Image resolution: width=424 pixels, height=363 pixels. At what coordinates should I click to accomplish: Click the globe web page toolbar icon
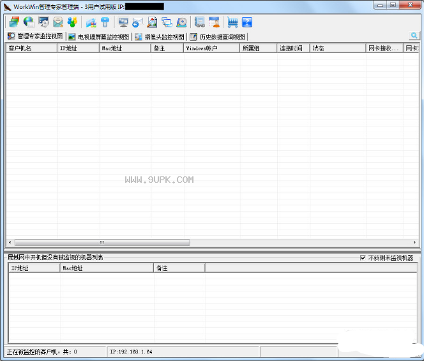[x=29, y=22]
